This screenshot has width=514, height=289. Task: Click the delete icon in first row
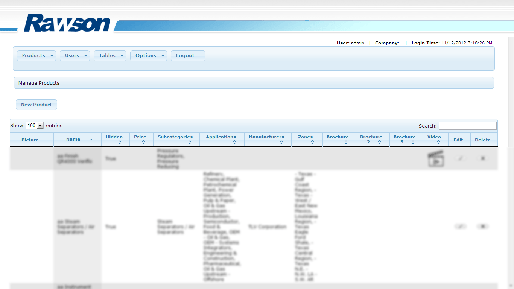tap(483, 158)
